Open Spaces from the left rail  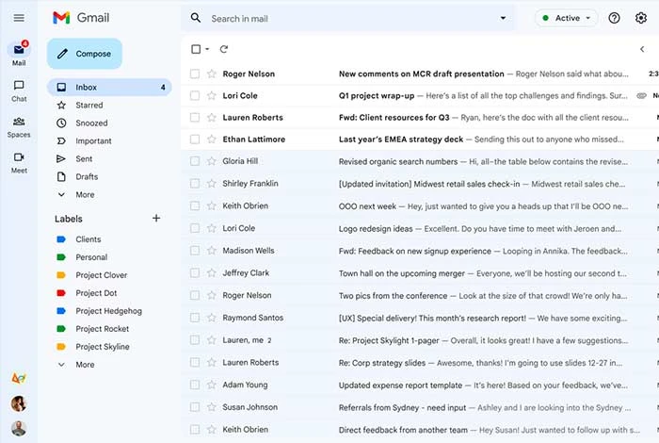click(x=19, y=125)
